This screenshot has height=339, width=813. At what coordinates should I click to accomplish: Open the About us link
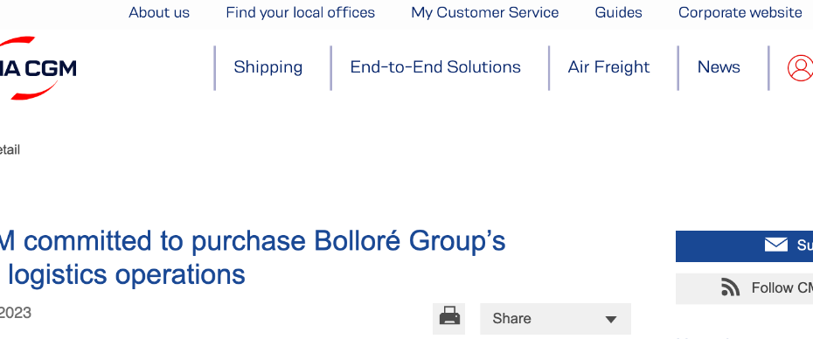pos(159,12)
